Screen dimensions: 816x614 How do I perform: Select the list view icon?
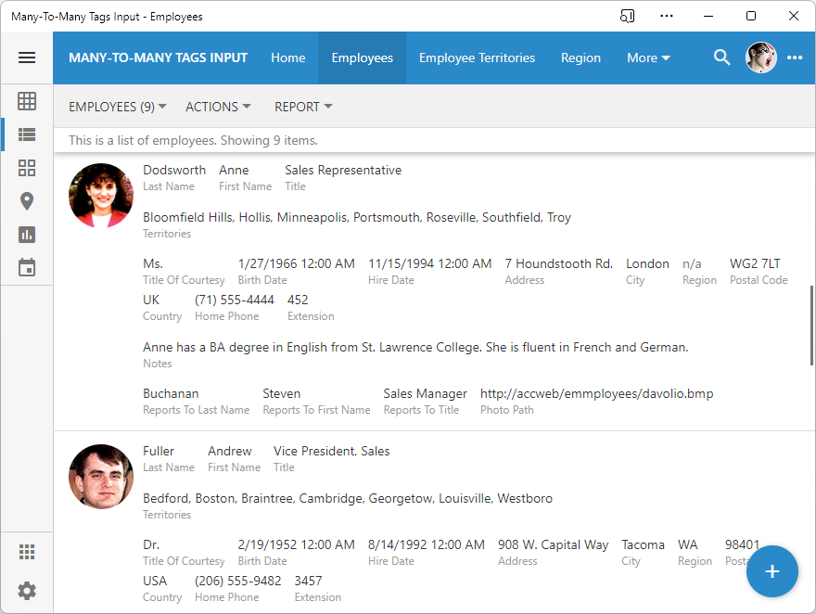(27, 134)
